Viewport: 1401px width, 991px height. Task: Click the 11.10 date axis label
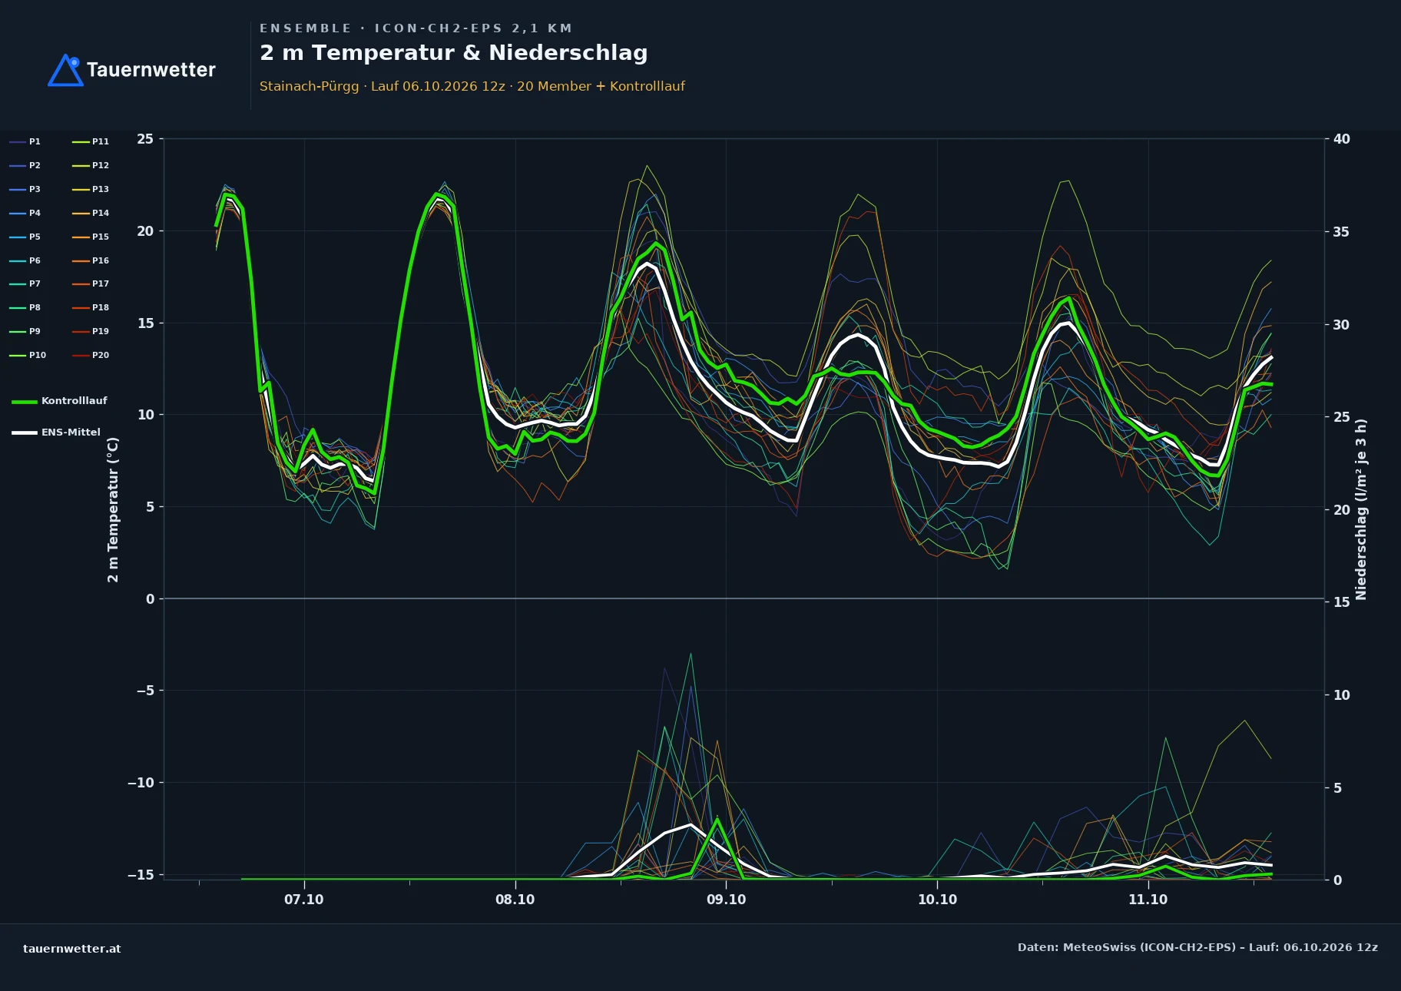pyautogui.click(x=1148, y=900)
